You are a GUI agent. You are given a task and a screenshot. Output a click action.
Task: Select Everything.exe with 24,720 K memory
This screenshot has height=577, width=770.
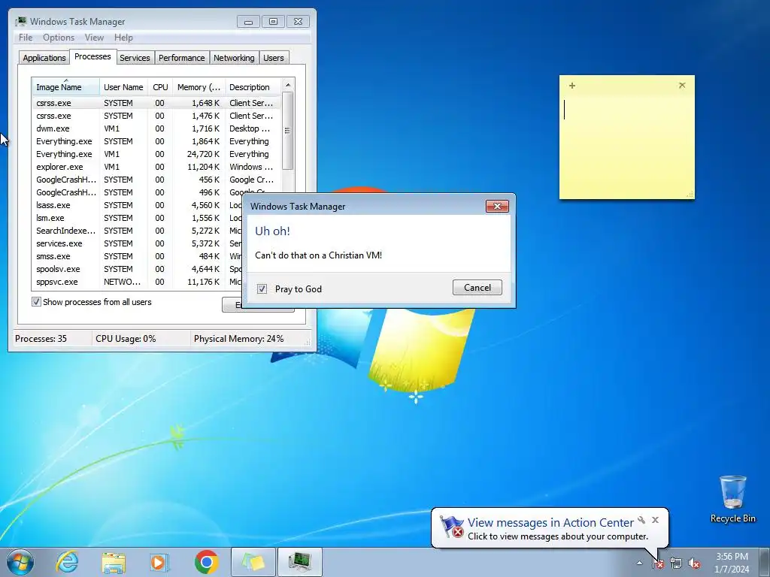coord(156,154)
